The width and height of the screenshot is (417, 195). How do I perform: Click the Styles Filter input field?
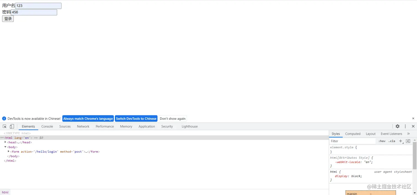[353, 141]
